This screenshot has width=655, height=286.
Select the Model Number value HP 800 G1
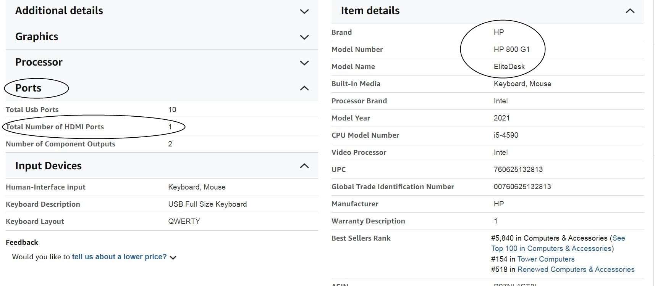(x=511, y=49)
